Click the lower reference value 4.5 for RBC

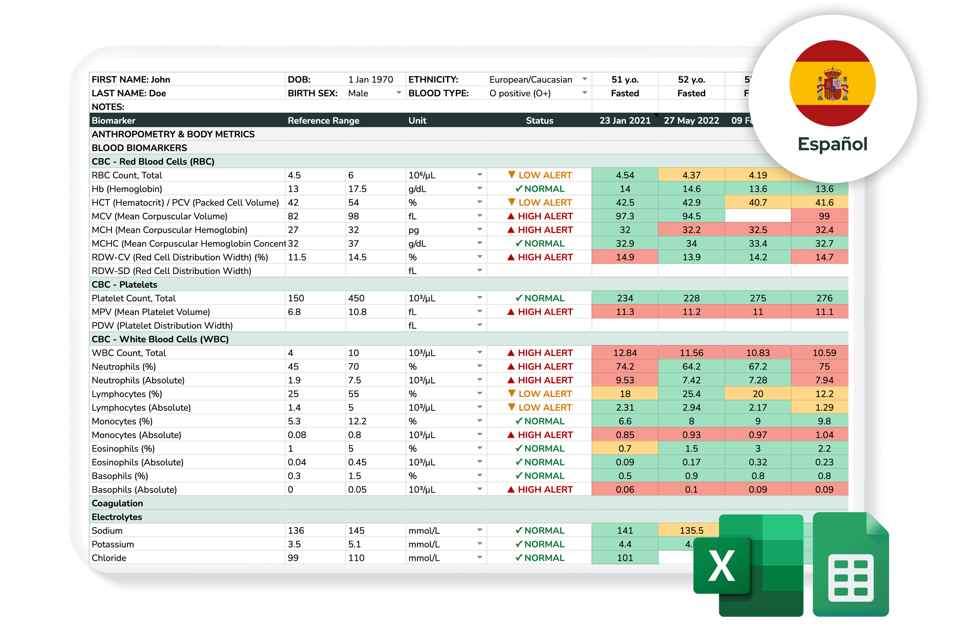(x=316, y=175)
